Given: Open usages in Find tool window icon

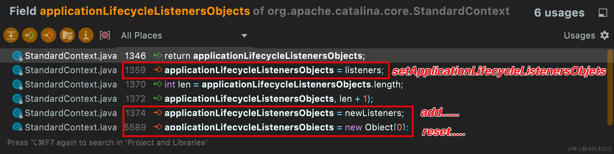Looking at the screenshot, I should tap(603, 13).
